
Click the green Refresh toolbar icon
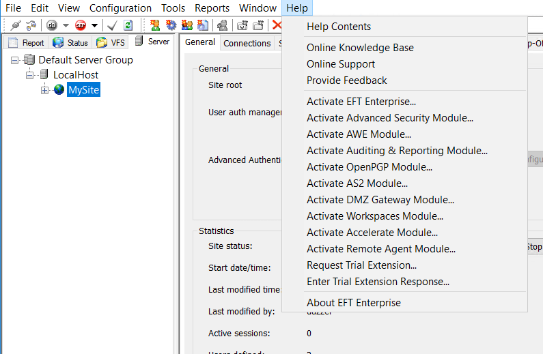(128, 25)
